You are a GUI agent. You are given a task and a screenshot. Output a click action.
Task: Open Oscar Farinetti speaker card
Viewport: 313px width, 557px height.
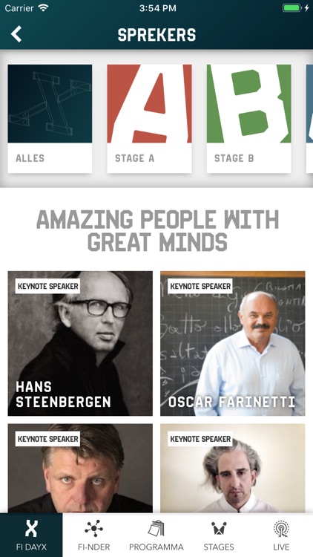coord(232,344)
